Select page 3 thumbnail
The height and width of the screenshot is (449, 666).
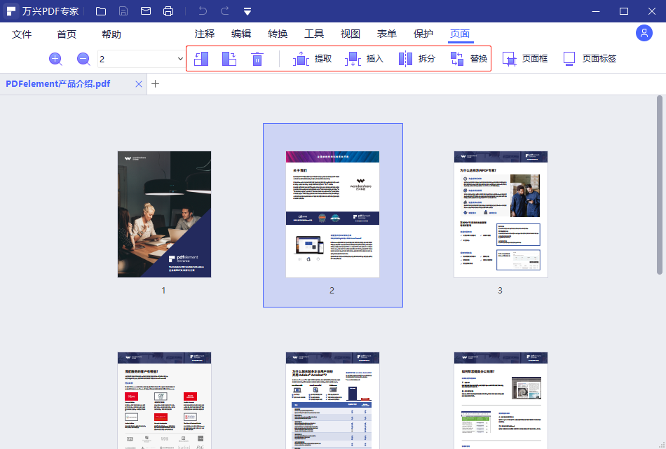click(x=501, y=214)
